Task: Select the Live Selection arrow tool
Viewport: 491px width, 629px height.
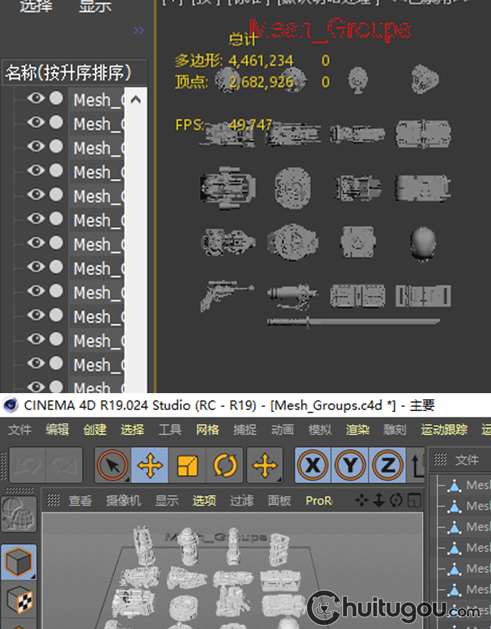Action: coord(113,465)
